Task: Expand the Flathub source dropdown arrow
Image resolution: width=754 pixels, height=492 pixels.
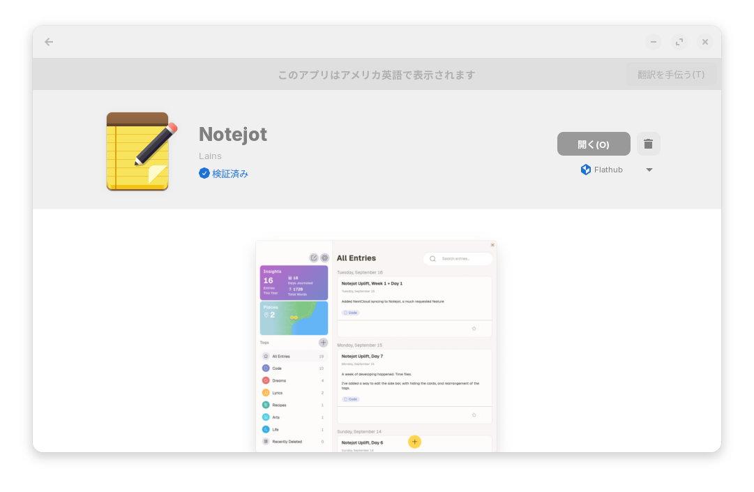Action: (649, 170)
